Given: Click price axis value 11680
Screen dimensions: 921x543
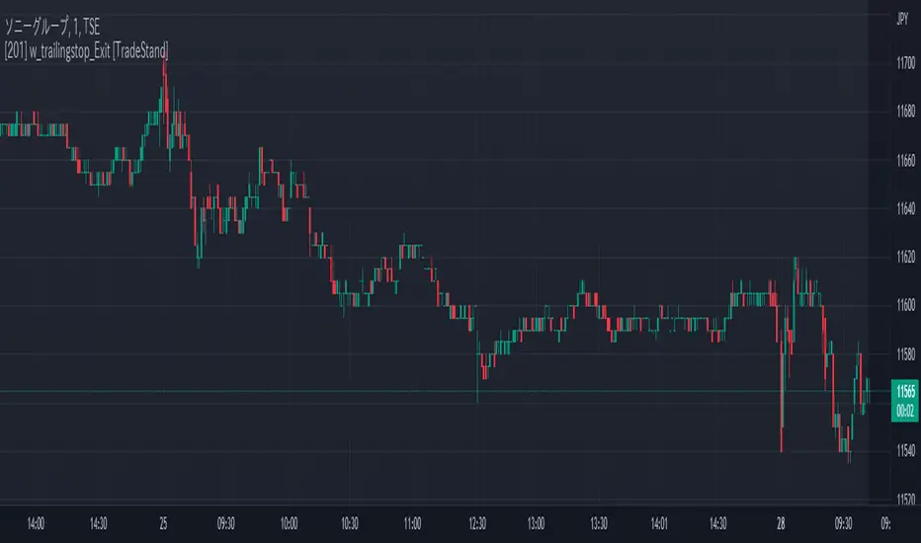Looking at the screenshot, I should coord(905,112).
